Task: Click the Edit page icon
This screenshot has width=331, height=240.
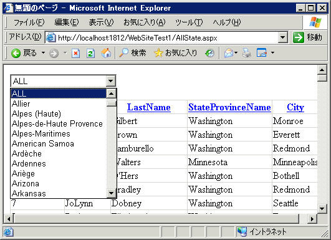Action: pos(262,53)
